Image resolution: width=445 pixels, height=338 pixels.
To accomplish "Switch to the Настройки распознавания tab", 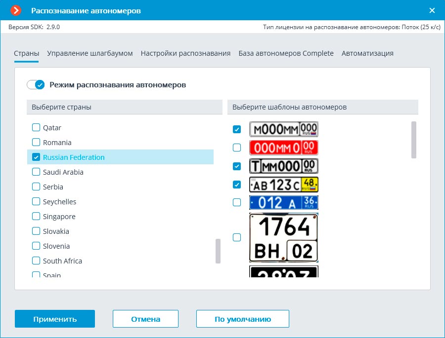I will point(185,53).
